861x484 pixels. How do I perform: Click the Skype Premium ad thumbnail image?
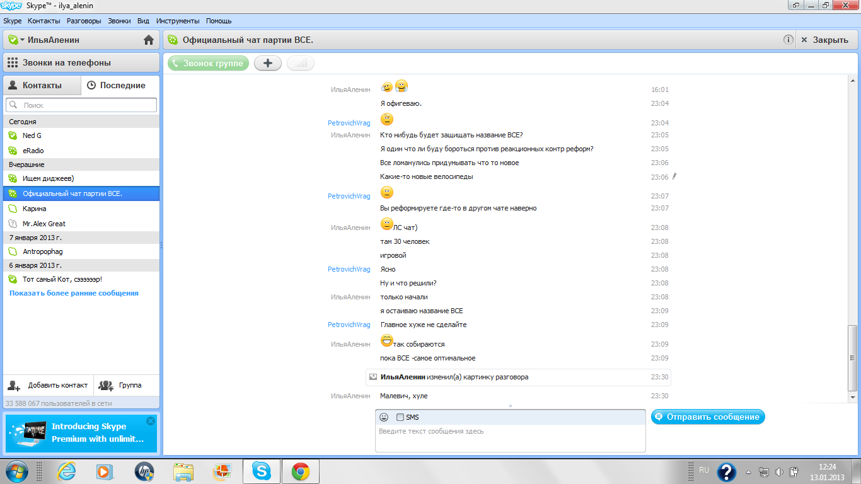pyautogui.click(x=26, y=433)
